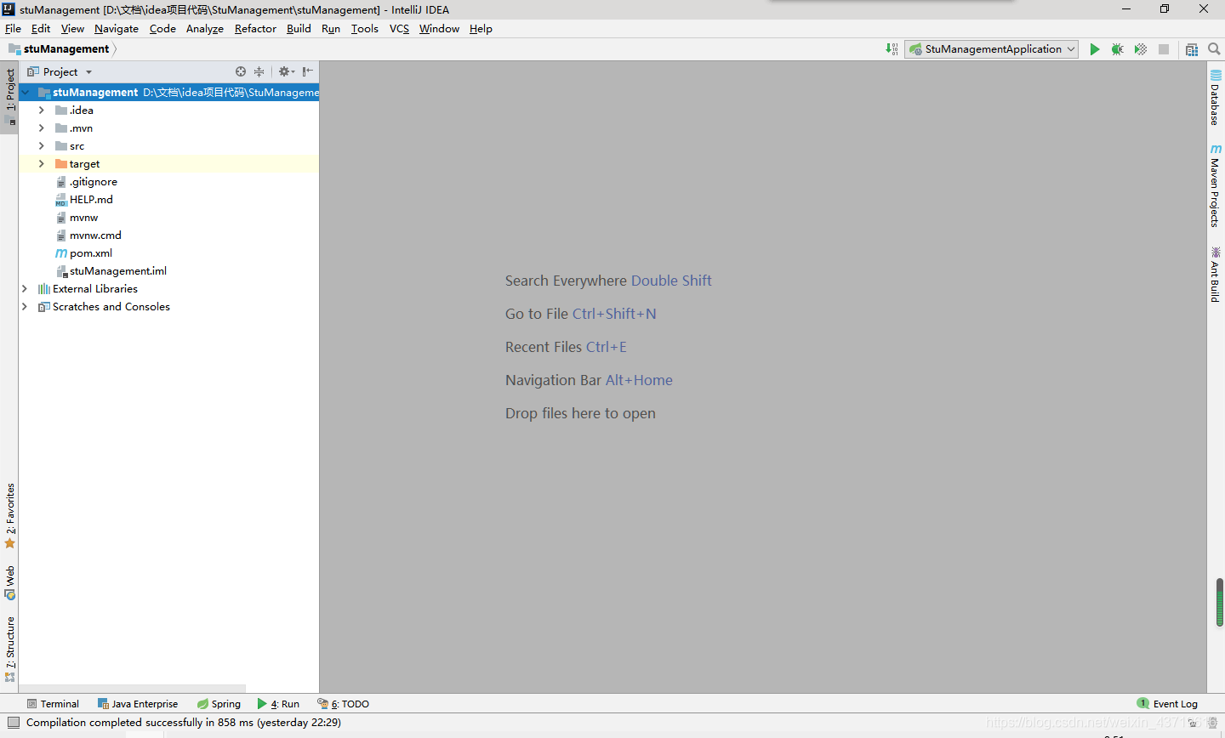Open the Ant Build side panel

click(1216, 274)
